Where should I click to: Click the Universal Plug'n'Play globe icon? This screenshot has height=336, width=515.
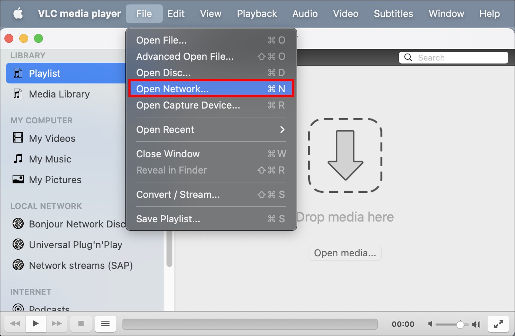click(x=18, y=244)
